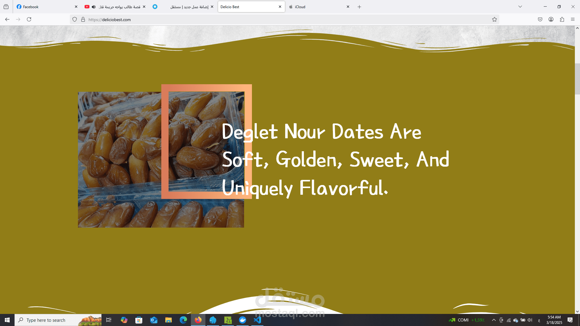580x326 pixels.
Task: View the site security padlock details
Action: tap(83, 19)
